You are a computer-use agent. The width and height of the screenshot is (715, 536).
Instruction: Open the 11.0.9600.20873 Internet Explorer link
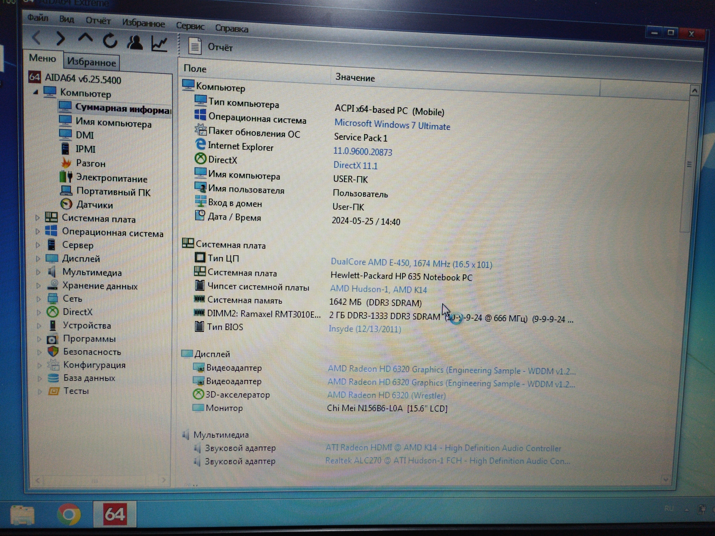(x=362, y=151)
